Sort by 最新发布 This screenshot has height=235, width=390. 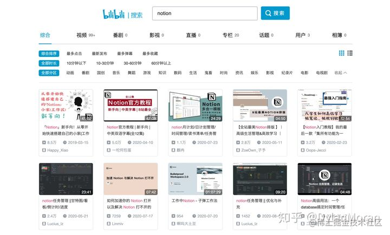pos(100,54)
